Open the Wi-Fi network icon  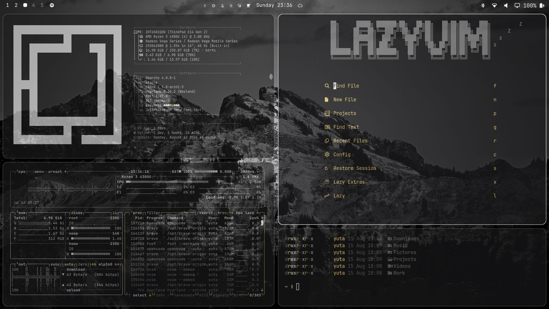click(494, 5)
